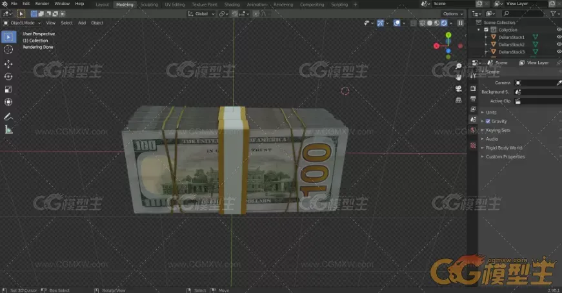Switch to Rendered viewport shading

[x=444, y=23]
